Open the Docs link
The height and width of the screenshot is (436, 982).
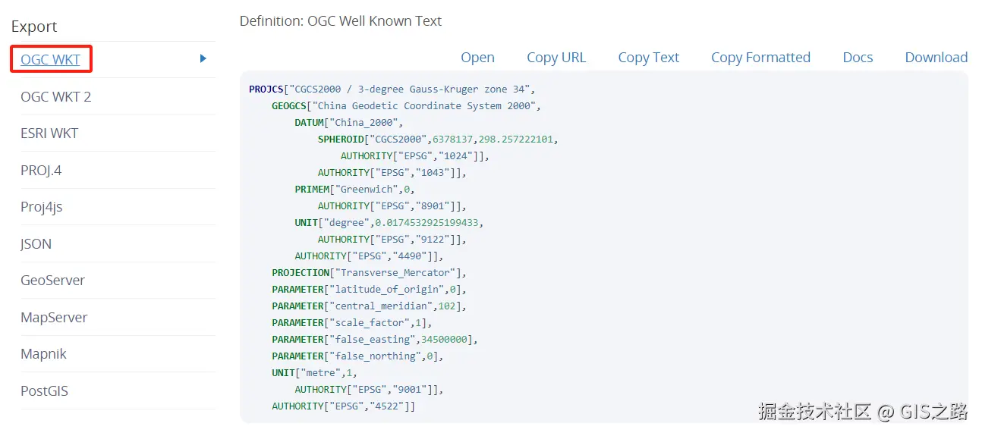(858, 58)
